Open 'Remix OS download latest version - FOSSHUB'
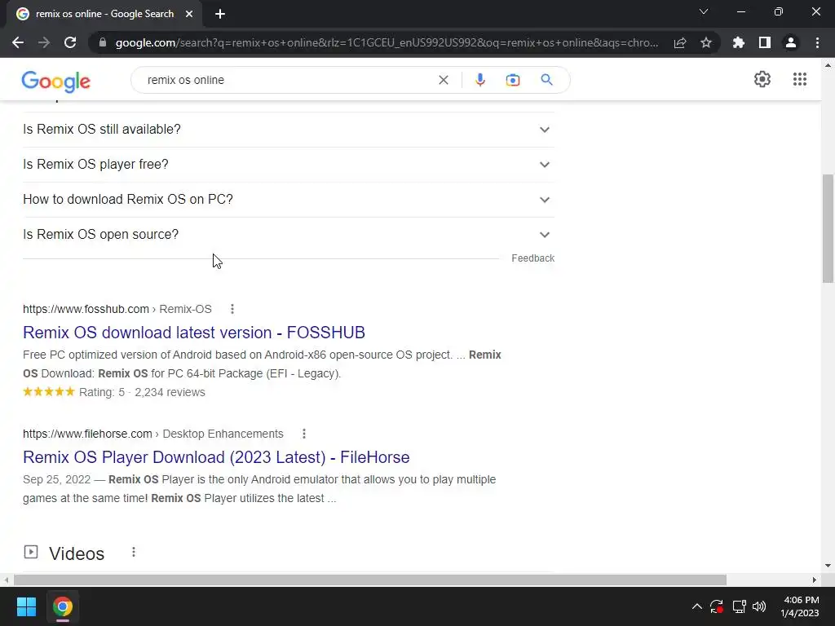The height and width of the screenshot is (626, 835). (x=194, y=333)
